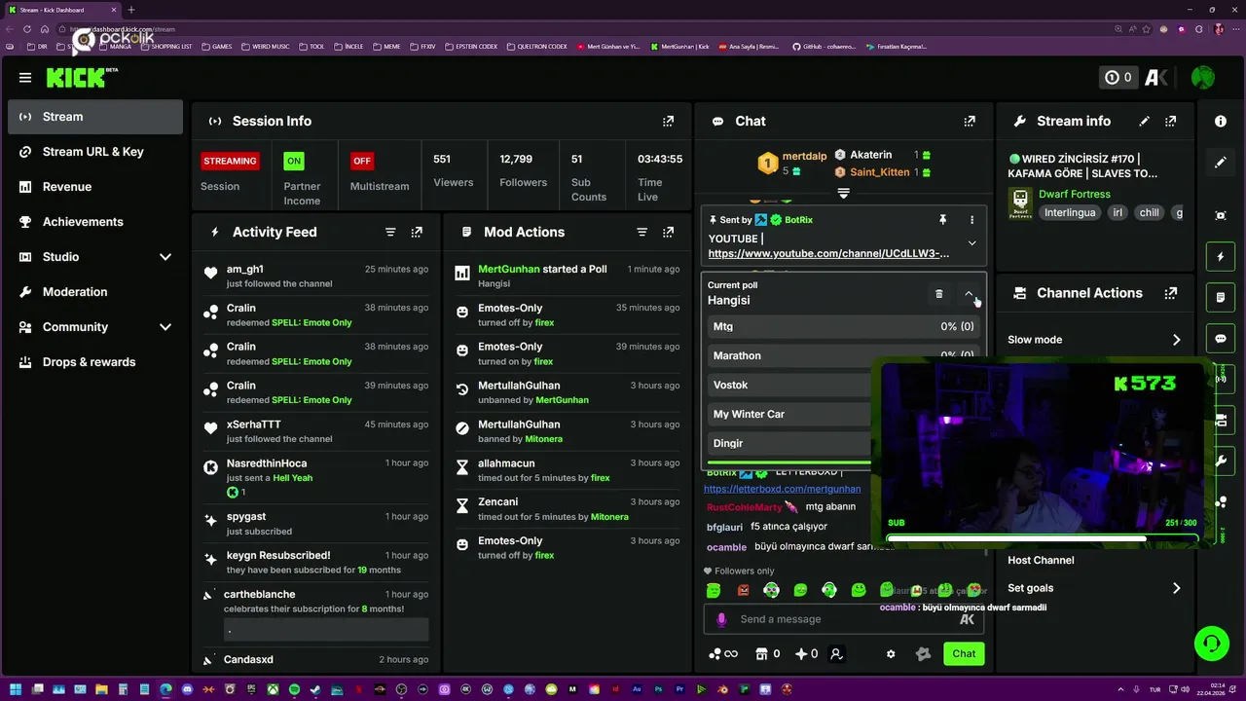The width and height of the screenshot is (1246, 701).
Task: Unpin the pinned BotRix message
Action: 942,220
